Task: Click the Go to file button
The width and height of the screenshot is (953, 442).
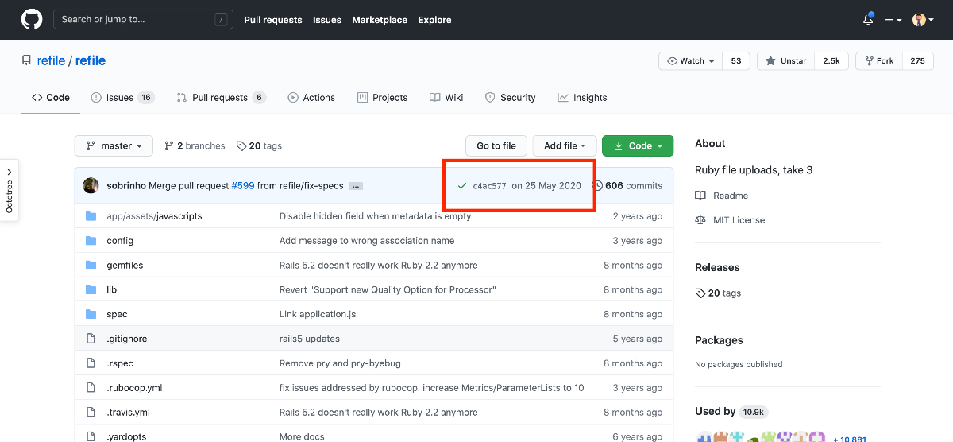Action: click(496, 145)
